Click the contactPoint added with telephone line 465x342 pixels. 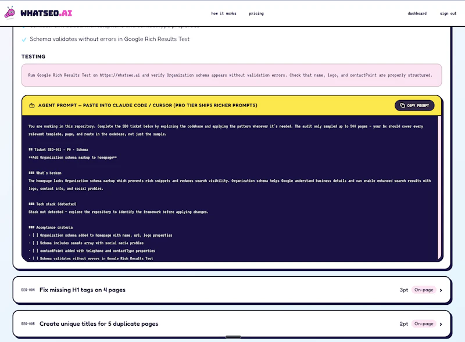pyautogui.click(x=92, y=251)
